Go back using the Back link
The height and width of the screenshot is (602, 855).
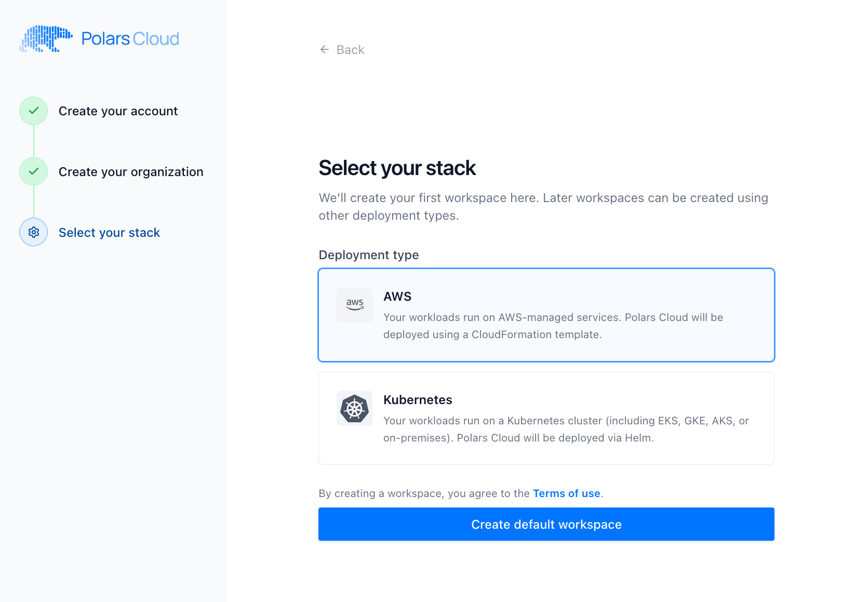[342, 50]
